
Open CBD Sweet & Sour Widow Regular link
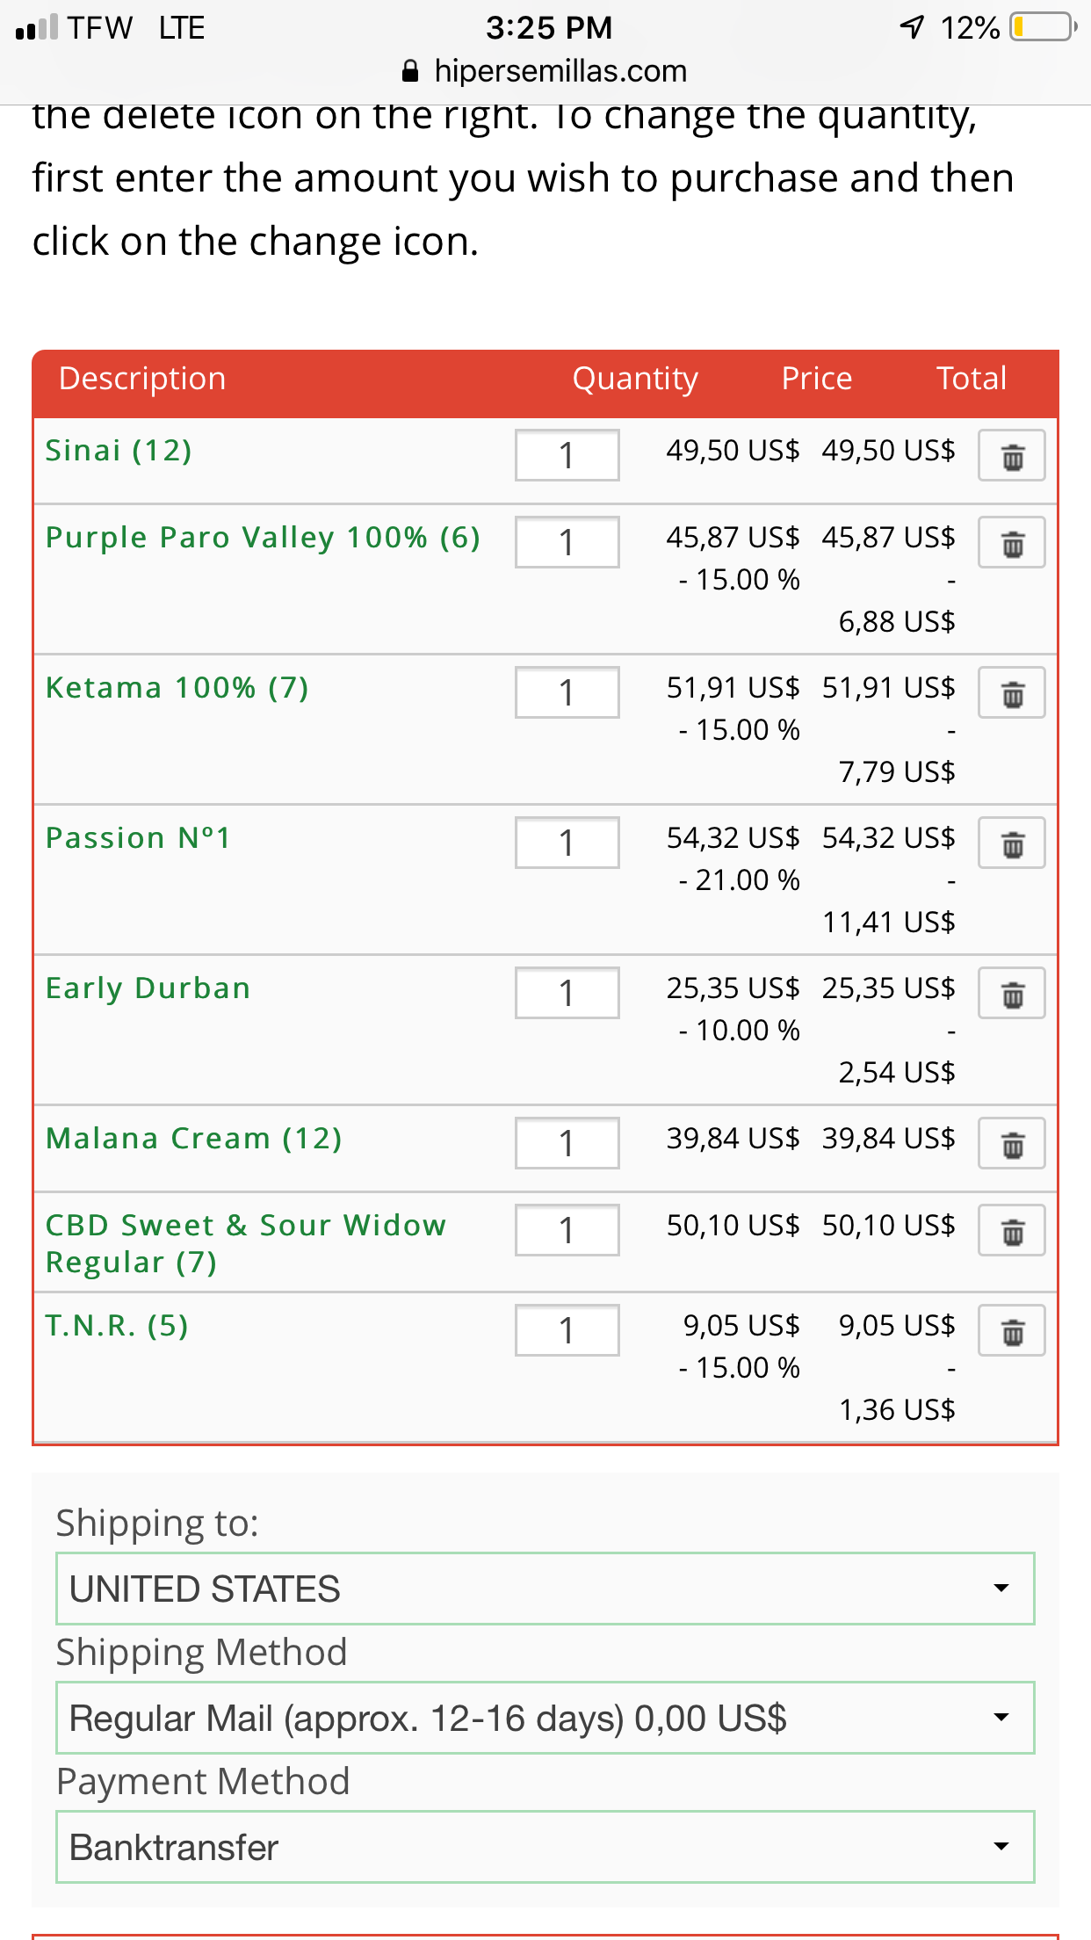click(x=246, y=1243)
